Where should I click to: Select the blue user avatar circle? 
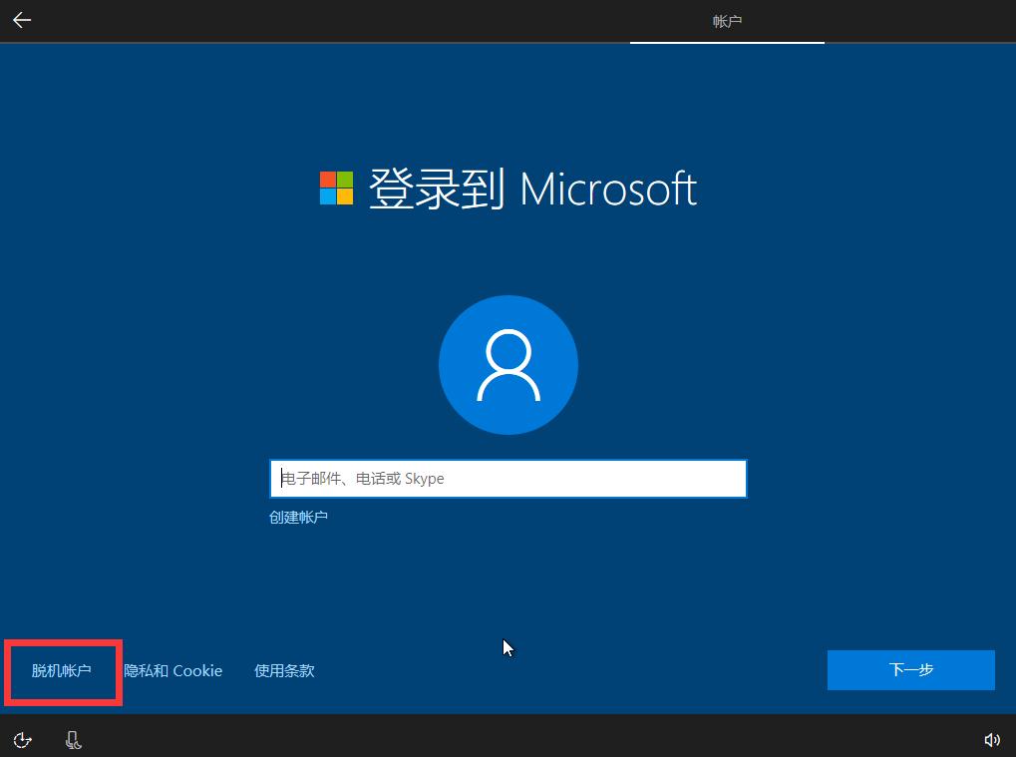coord(508,364)
